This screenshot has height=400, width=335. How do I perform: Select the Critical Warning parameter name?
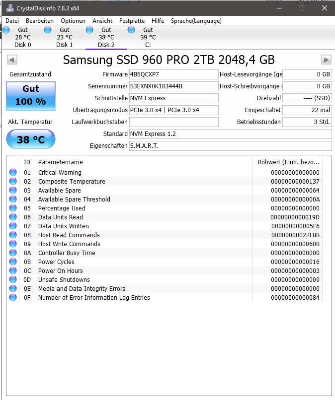point(60,173)
